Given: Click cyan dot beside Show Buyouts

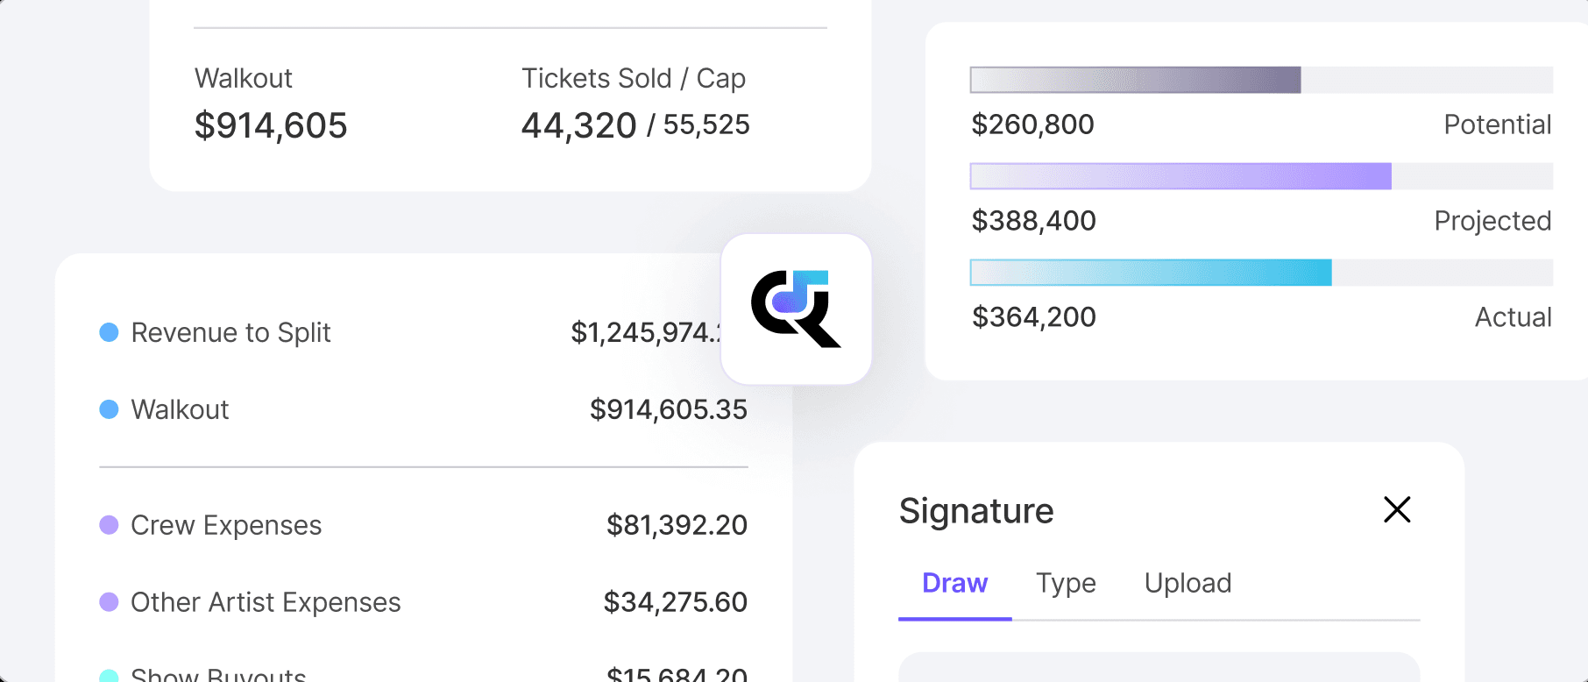Looking at the screenshot, I should [x=109, y=676].
